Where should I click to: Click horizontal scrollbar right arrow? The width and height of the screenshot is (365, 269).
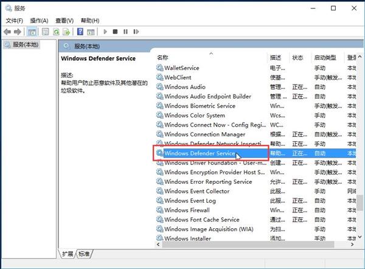(352, 245)
